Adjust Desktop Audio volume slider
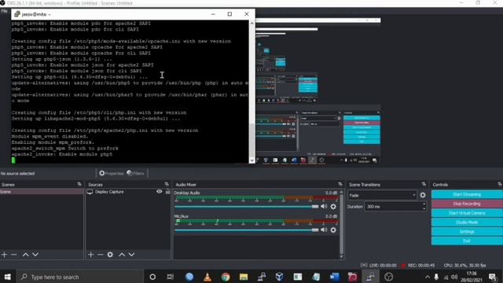The image size is (503, 283). click(x=246, y=207)
